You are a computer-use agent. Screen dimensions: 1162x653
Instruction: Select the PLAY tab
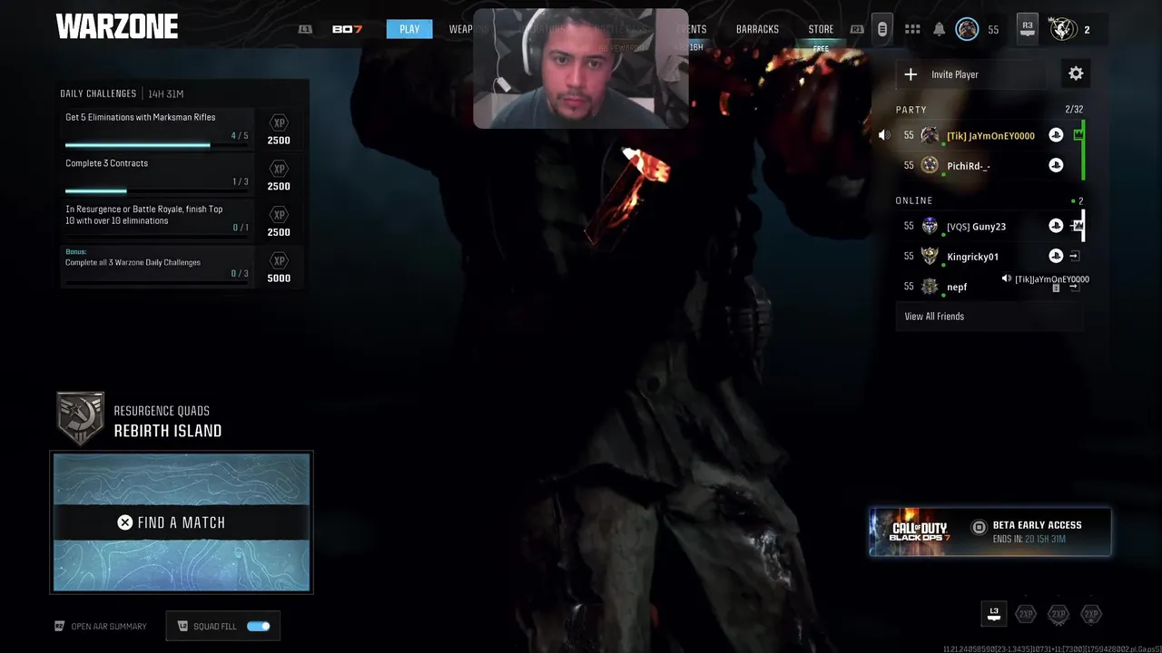(409, 29)
